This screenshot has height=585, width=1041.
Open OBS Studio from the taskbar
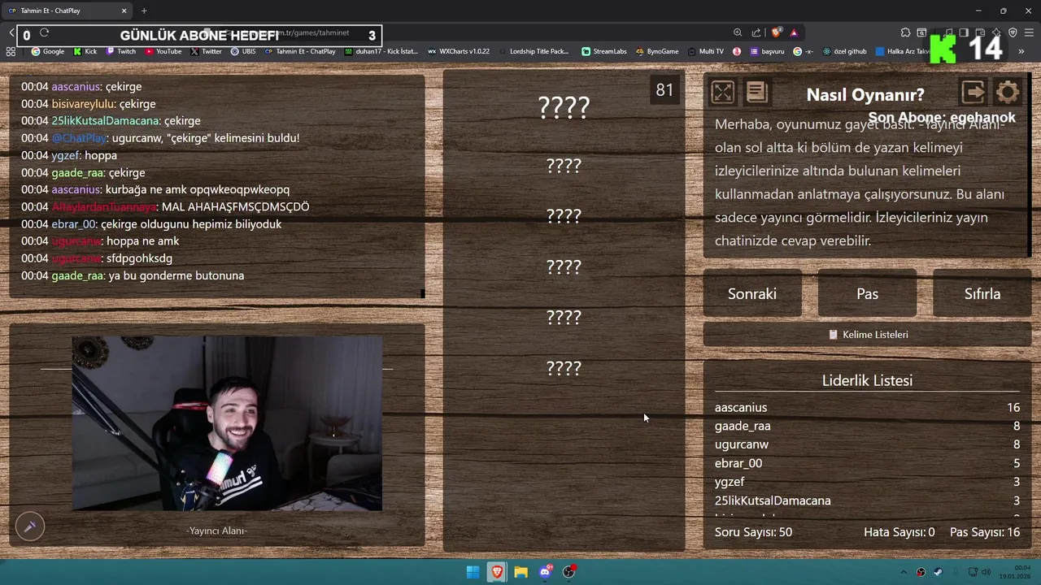[x=569, y=572]
